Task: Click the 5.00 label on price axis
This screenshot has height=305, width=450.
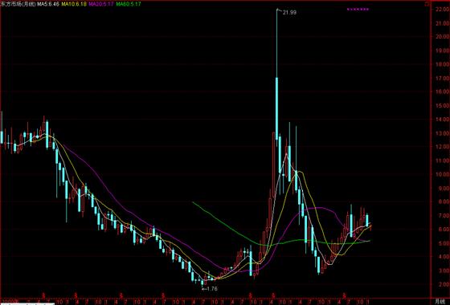Action: 443,243
